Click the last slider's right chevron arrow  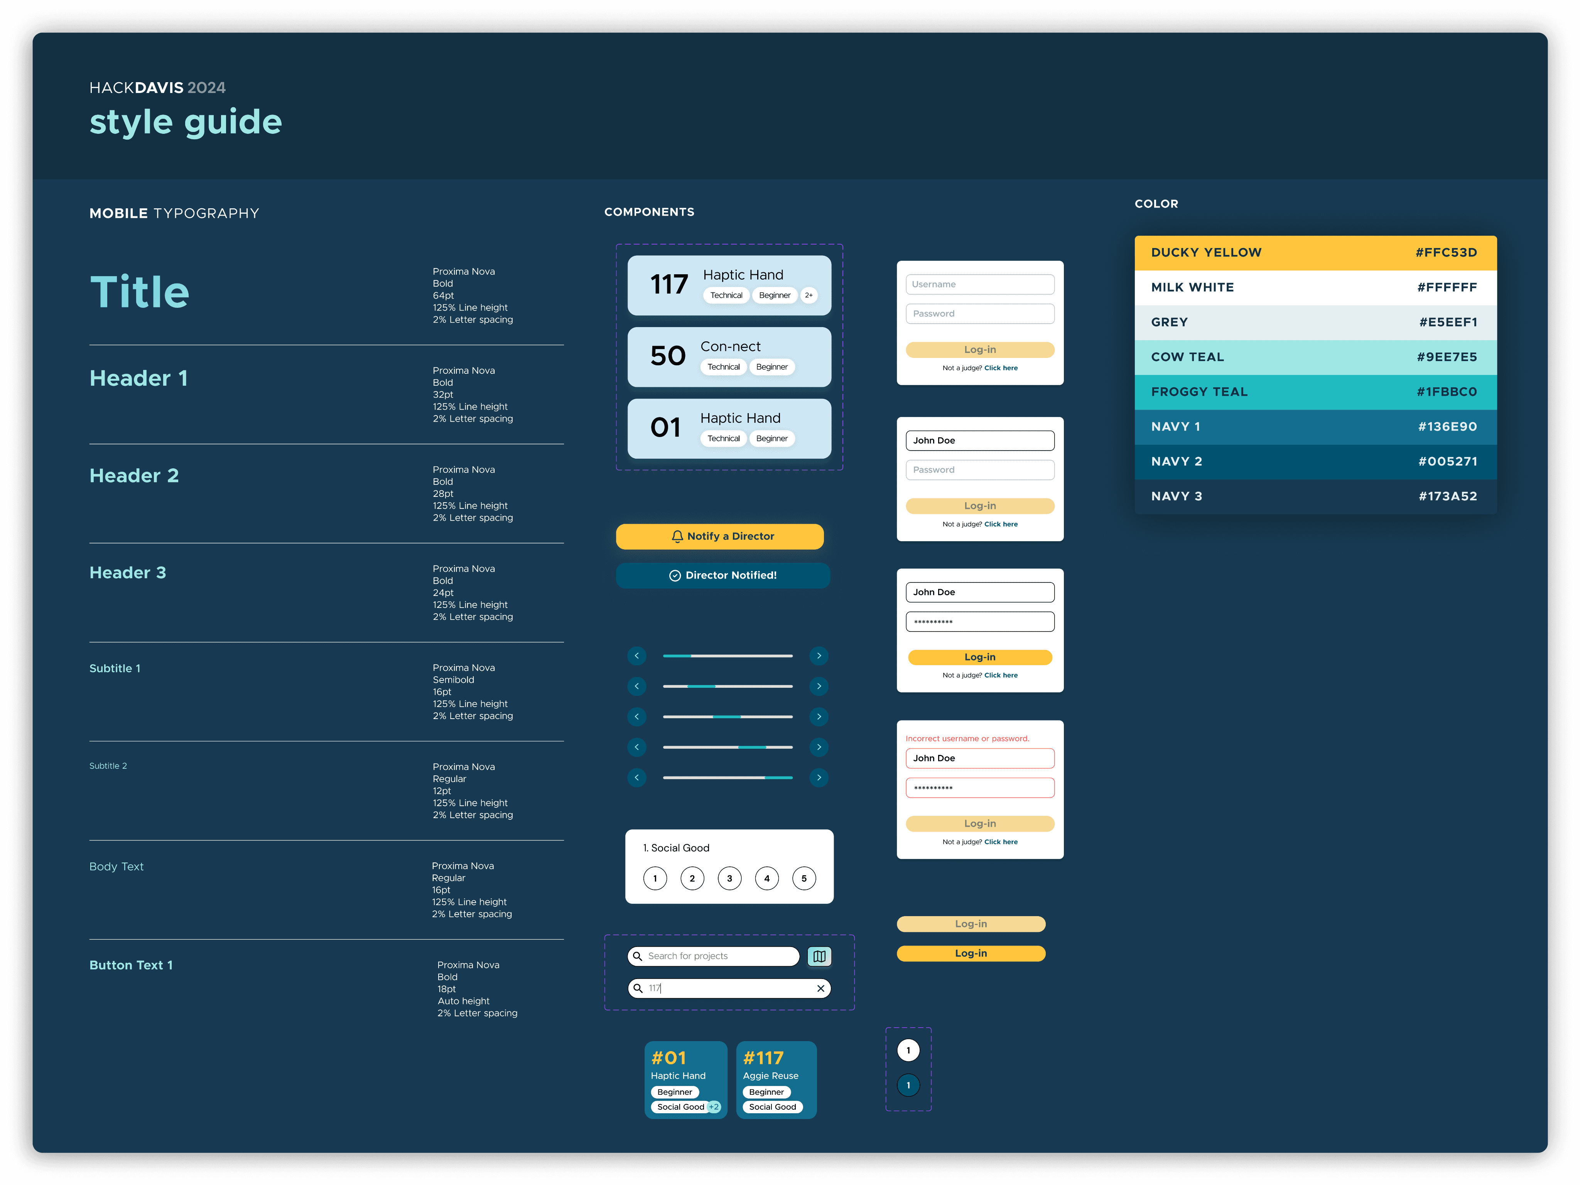pyautogui.click(x=819, y=777)
